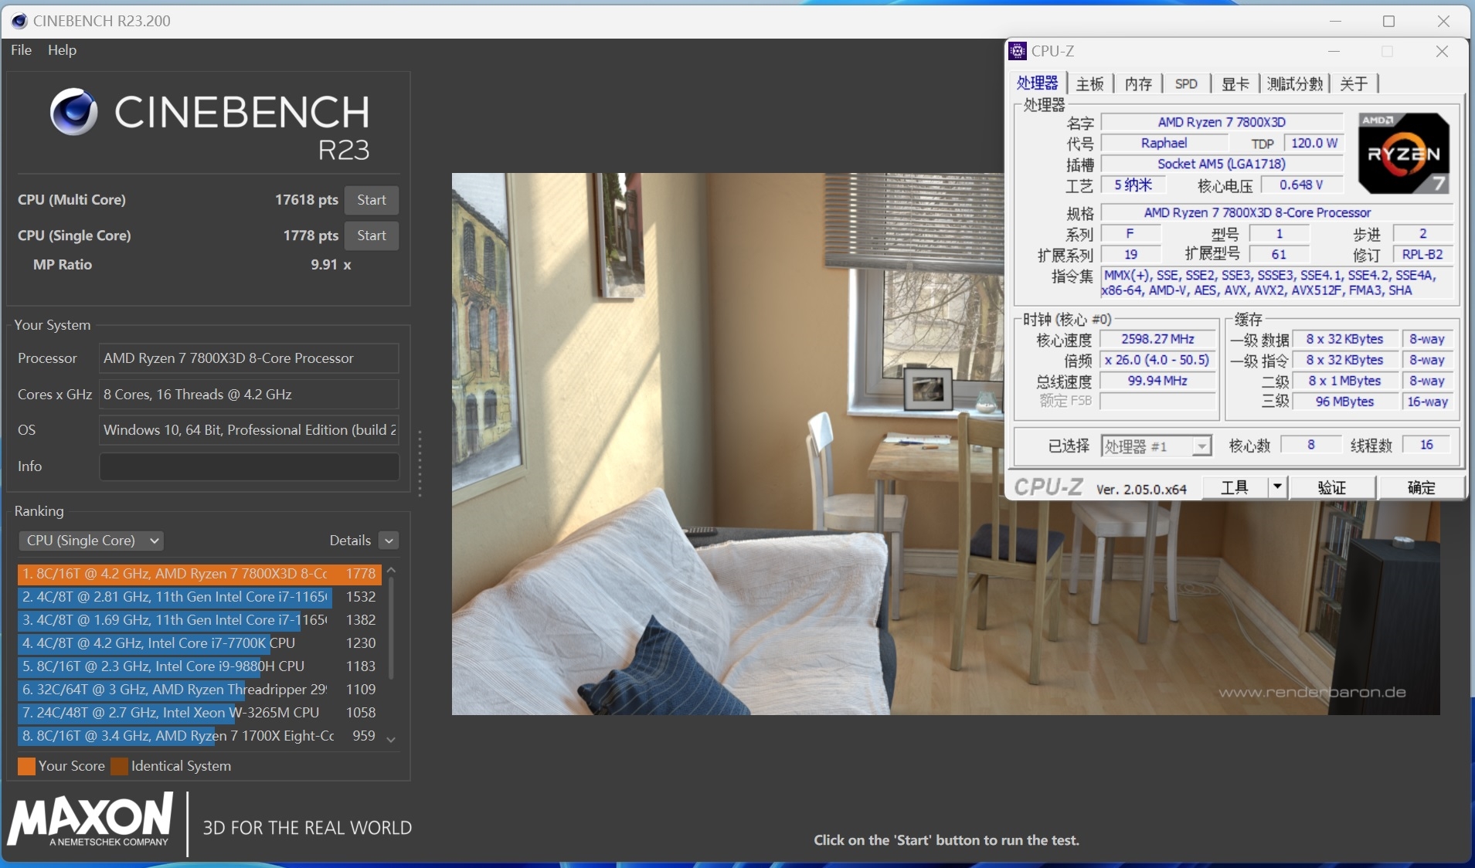The image size is (1475, 868).
Task: Start the CPU Multi Core test
Action: point(372,200)
